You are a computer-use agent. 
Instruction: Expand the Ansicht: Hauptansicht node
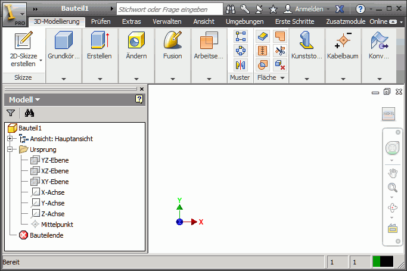tap(10, 139)
